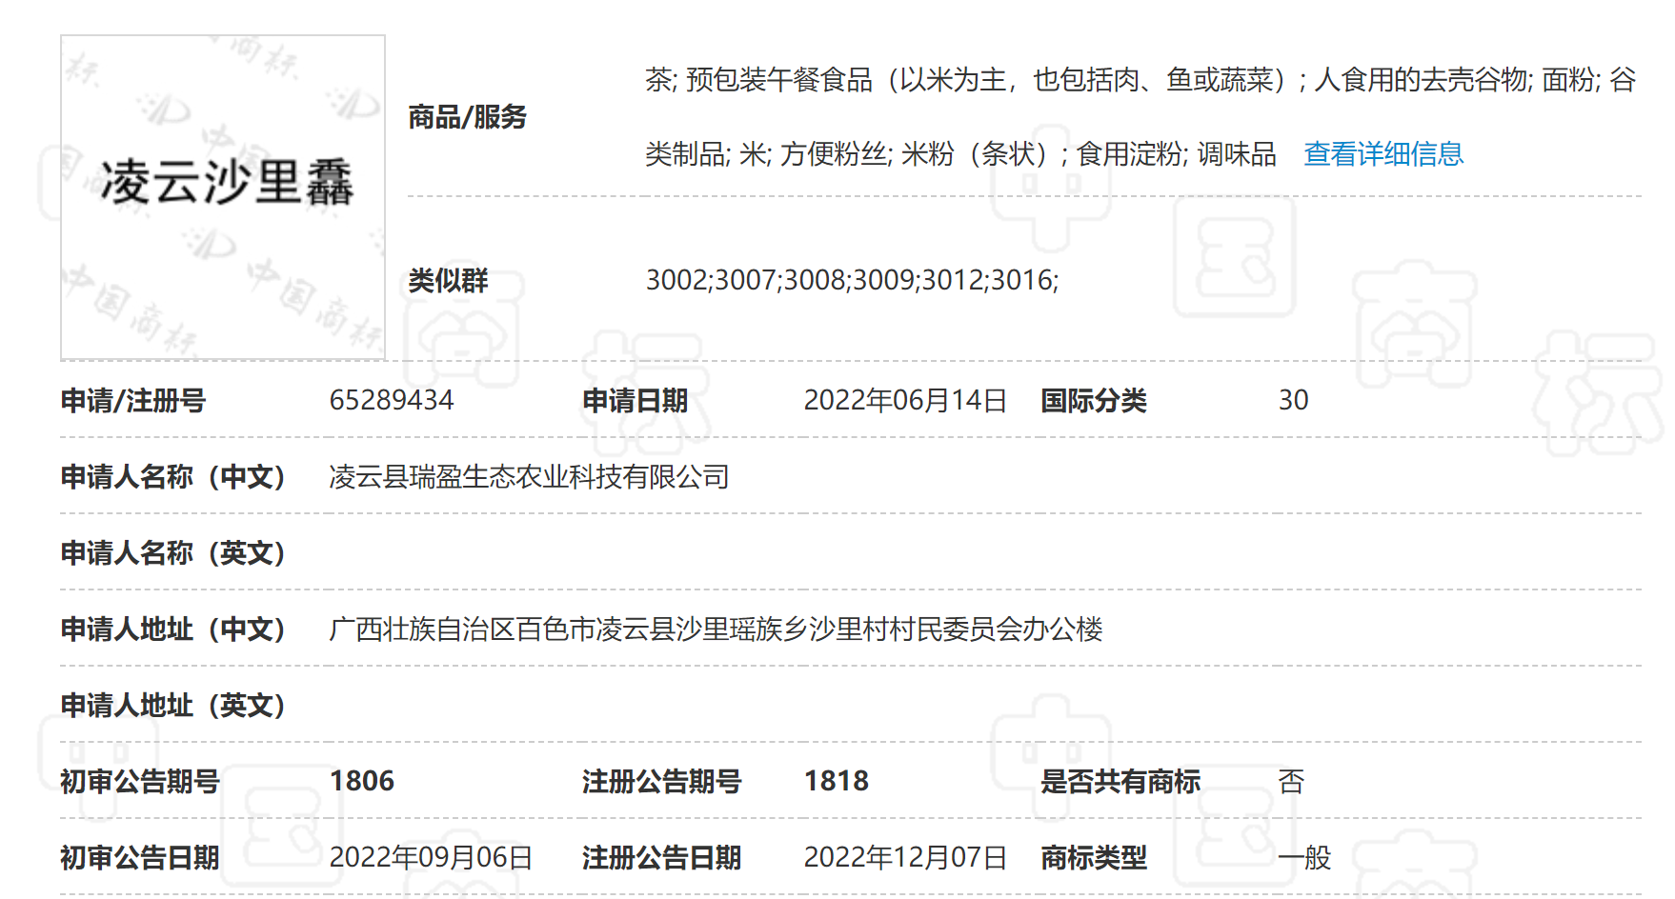The height and width of the screenshot is (899, 1675).
Task: Click 商标类型 field label
Action: coord(1096,857)
